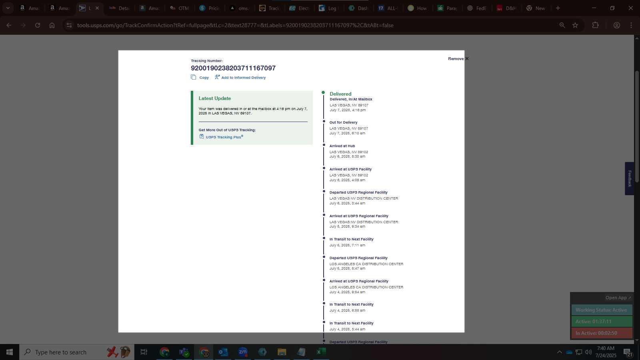The image size is (640, 360).
Task: View site information icon
Action: (x=69, y=25)
